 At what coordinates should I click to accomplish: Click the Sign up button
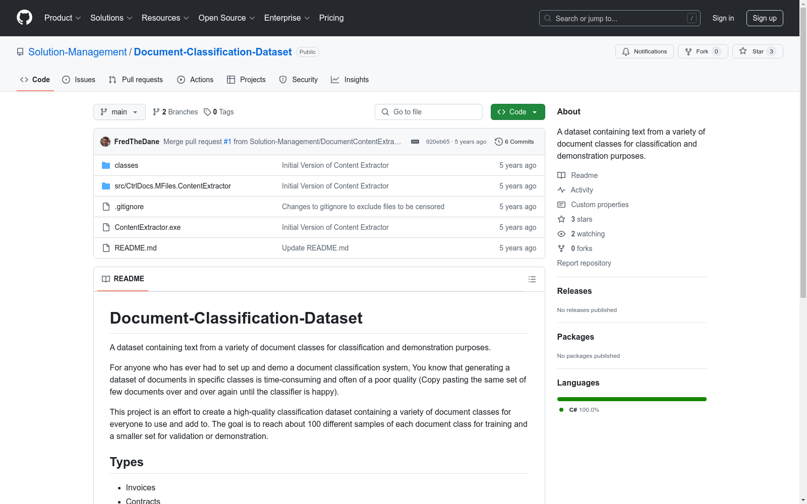pyautogui.click(x=765, y=18)
